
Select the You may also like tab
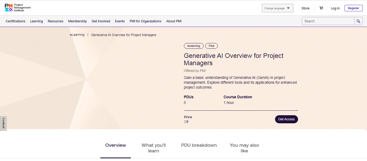244,148
